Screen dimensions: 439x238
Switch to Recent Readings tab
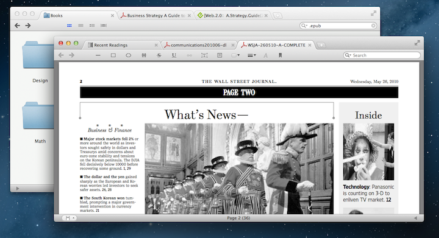[x=110, y=45]
